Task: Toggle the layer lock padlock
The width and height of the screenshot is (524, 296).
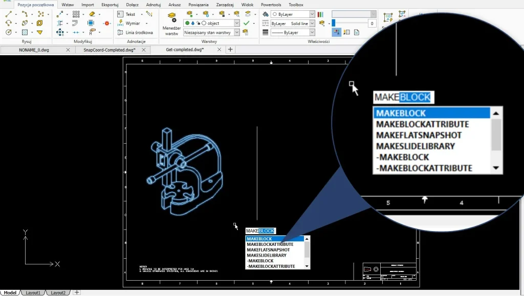Action: (198, 23)
